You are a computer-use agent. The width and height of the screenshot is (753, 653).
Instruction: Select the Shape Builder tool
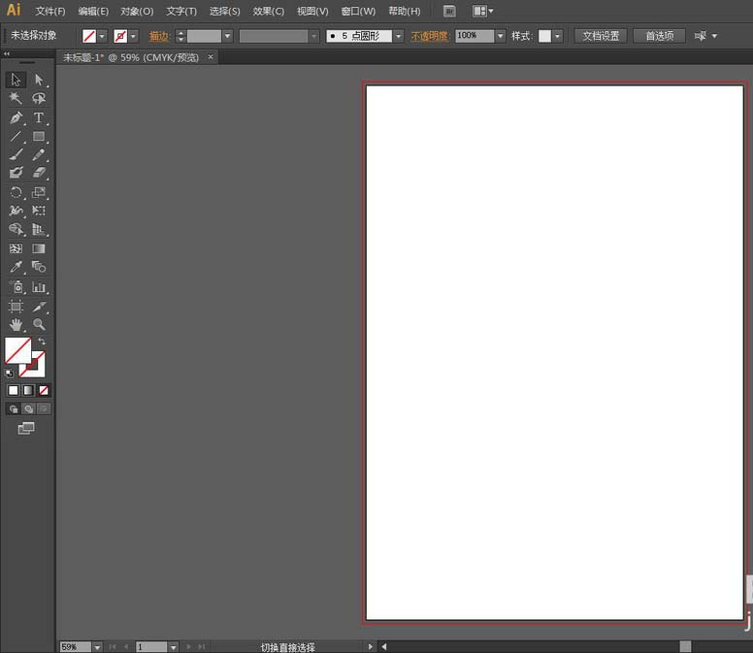pos(16,230)
